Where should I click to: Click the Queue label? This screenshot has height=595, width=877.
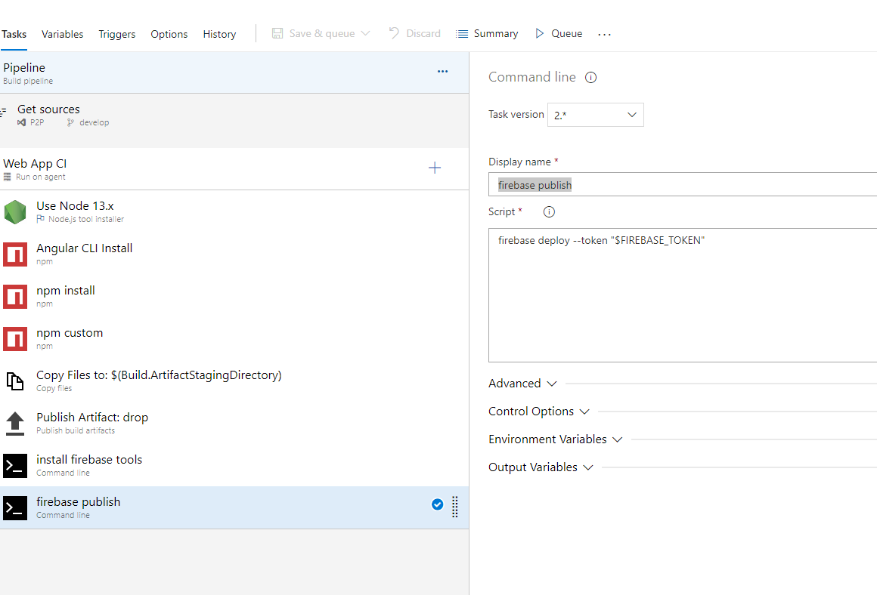tap(566, 33)
